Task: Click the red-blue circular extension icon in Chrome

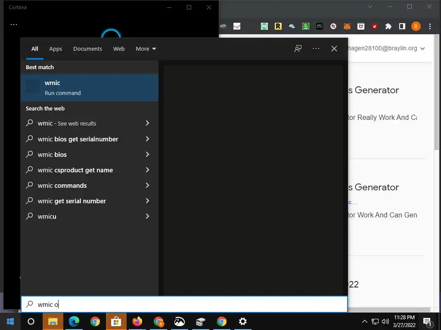Action: pyautogui.click(x=333, y=26)
